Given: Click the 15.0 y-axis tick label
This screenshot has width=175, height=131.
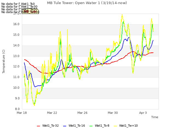Looking at the screenshot, I should pos(16,35).
